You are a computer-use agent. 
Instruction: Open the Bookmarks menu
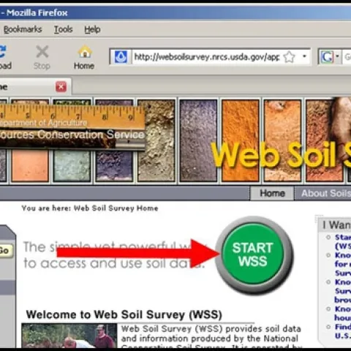(x=23, y=29)
